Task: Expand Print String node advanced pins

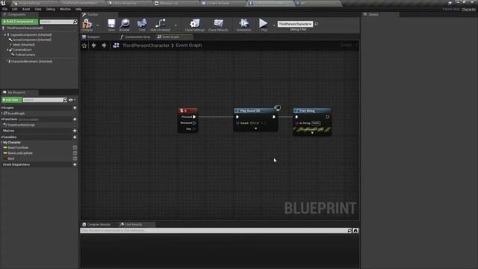Action: click(x=312, y=133)
